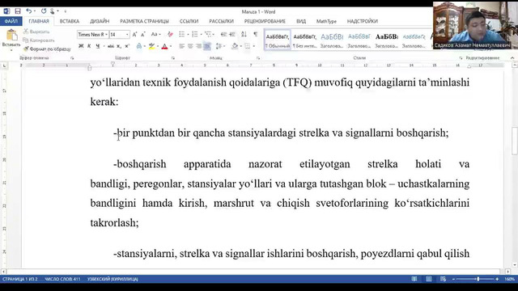The width and height of the screenshot is (518, 291).
Task: Switch to the ДИЗАЙН tab
Action: (100, 21)
